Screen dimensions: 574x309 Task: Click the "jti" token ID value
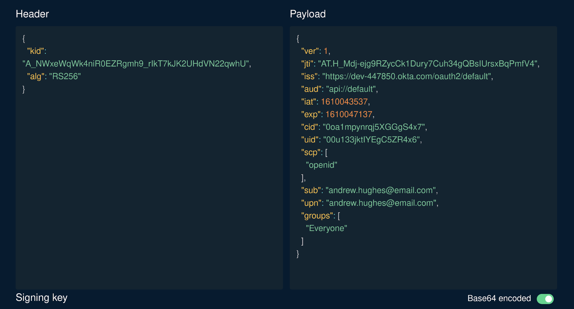point(427,64)
